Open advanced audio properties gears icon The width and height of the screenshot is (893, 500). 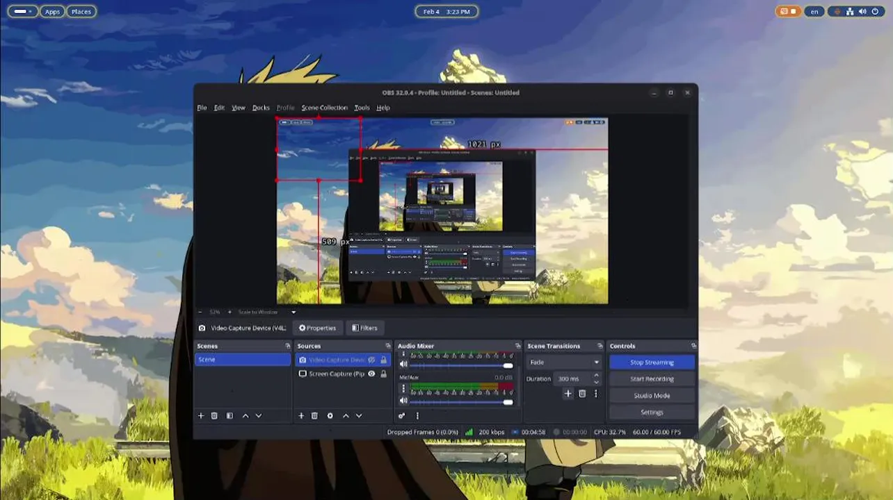point(402,415)
